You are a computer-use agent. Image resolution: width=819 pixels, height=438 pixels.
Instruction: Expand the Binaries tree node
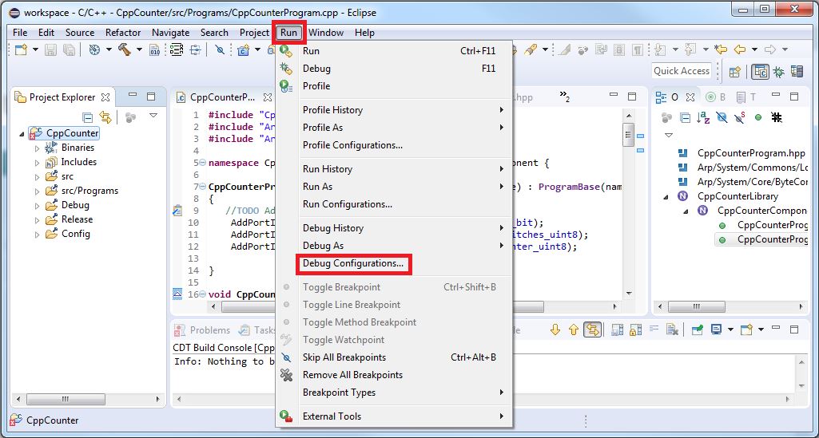pyautogui.click(x=37, y=148)
